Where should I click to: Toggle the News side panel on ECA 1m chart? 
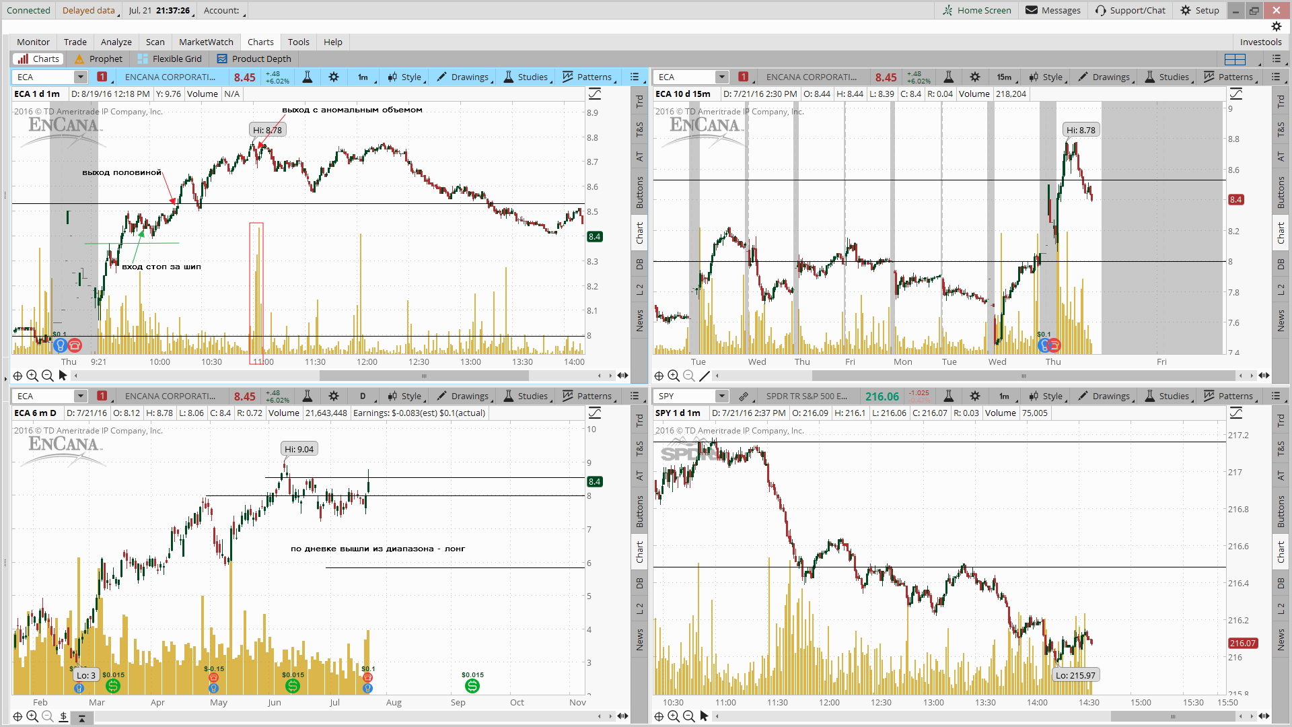click(639, 320)
